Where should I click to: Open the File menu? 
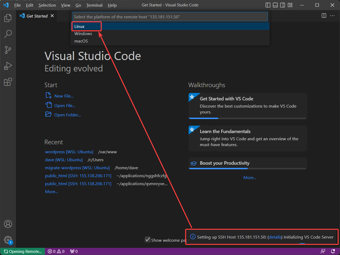click(18, 5)
